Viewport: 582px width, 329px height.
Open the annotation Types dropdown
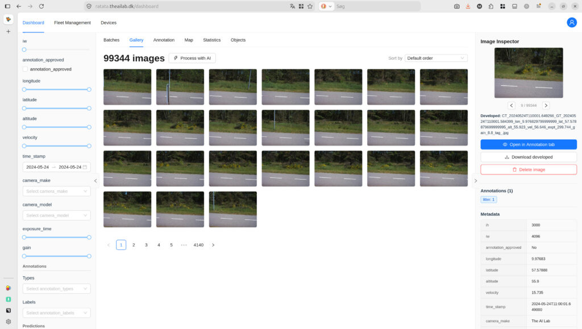[x=56, y=289]
